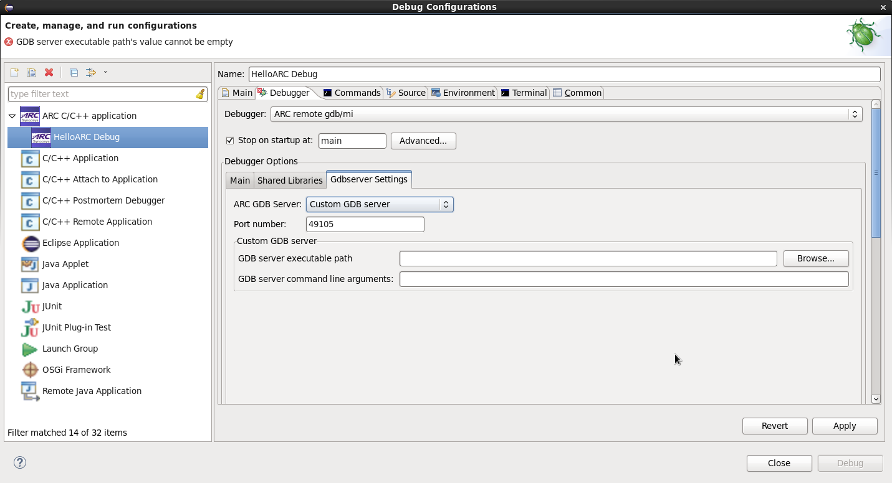This screenshot has width=892, height=483.
Task: Collapse the ARC C/C++ application tree node
Action: click(12, 116)
